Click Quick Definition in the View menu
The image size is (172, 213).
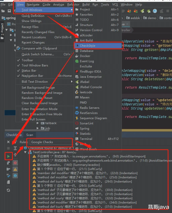tap(45, 16)
